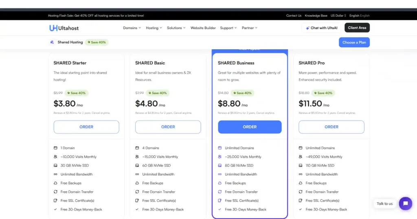This screenshot has width=417, height=219.
Task: Click the checkmark icon in the SHARED Pro list
Action: pyautogui.click(x=301, y=209)
